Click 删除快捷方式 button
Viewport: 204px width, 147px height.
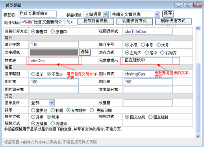[x=173, y=22]
